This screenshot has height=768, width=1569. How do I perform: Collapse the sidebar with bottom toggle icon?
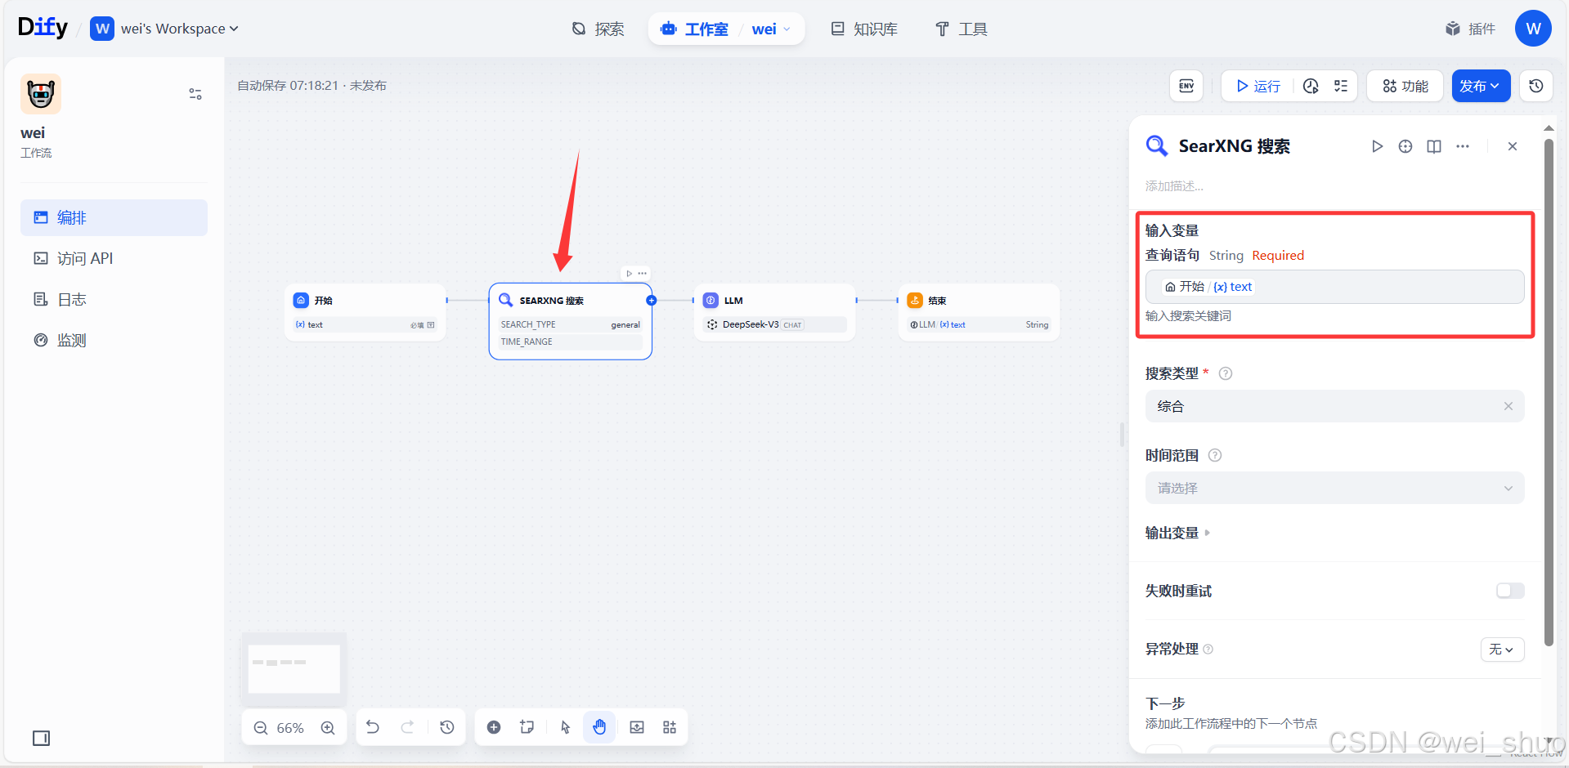click(41, 739)
